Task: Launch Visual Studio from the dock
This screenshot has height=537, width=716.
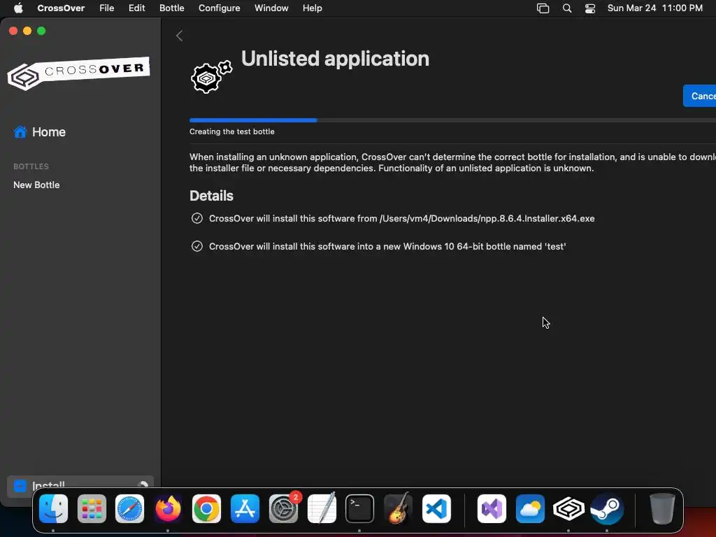Action: (x=492, y=509)
